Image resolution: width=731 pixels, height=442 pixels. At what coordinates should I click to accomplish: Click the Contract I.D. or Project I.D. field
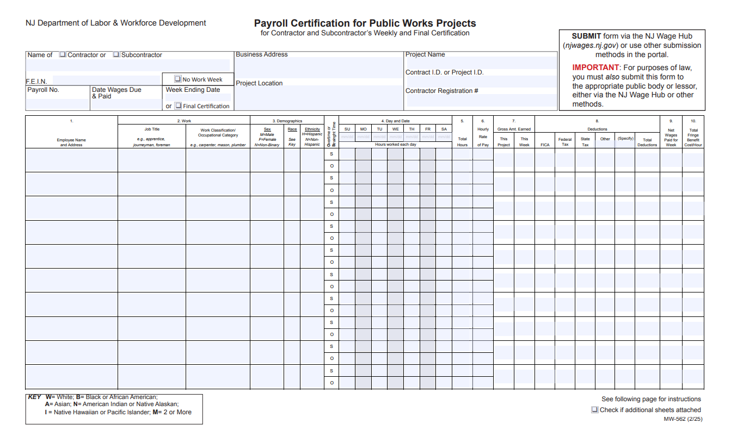(x=481, y=81)
